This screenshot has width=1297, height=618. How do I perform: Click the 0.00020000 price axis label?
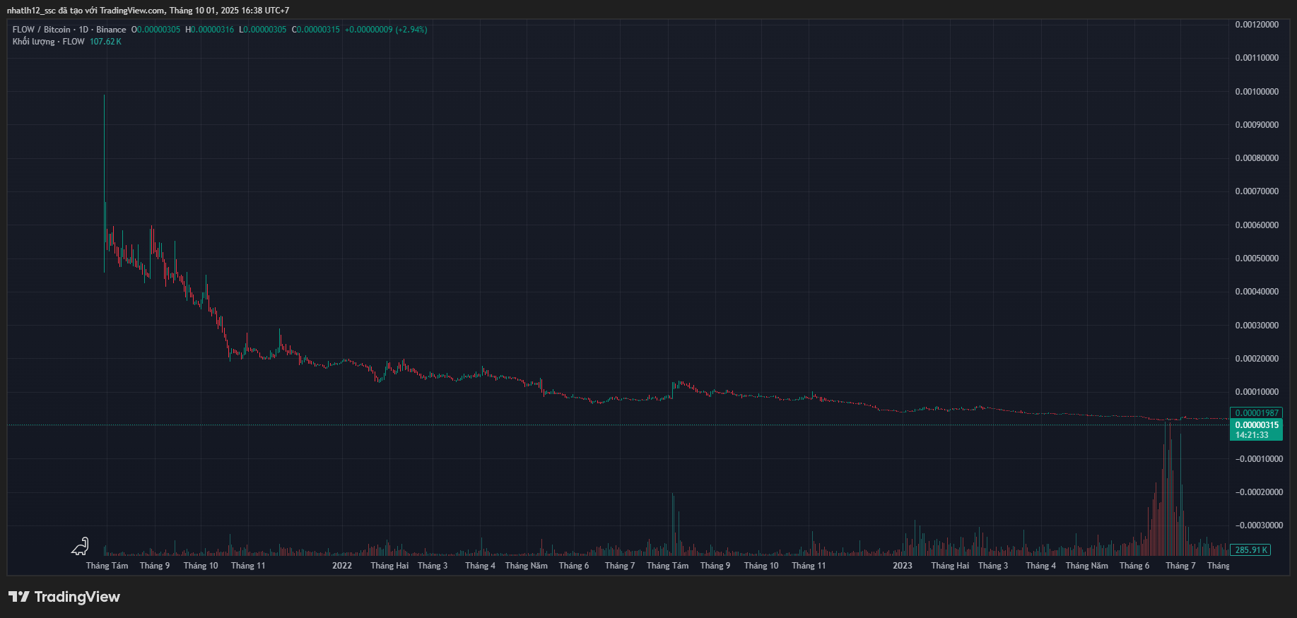(1257, 359)
